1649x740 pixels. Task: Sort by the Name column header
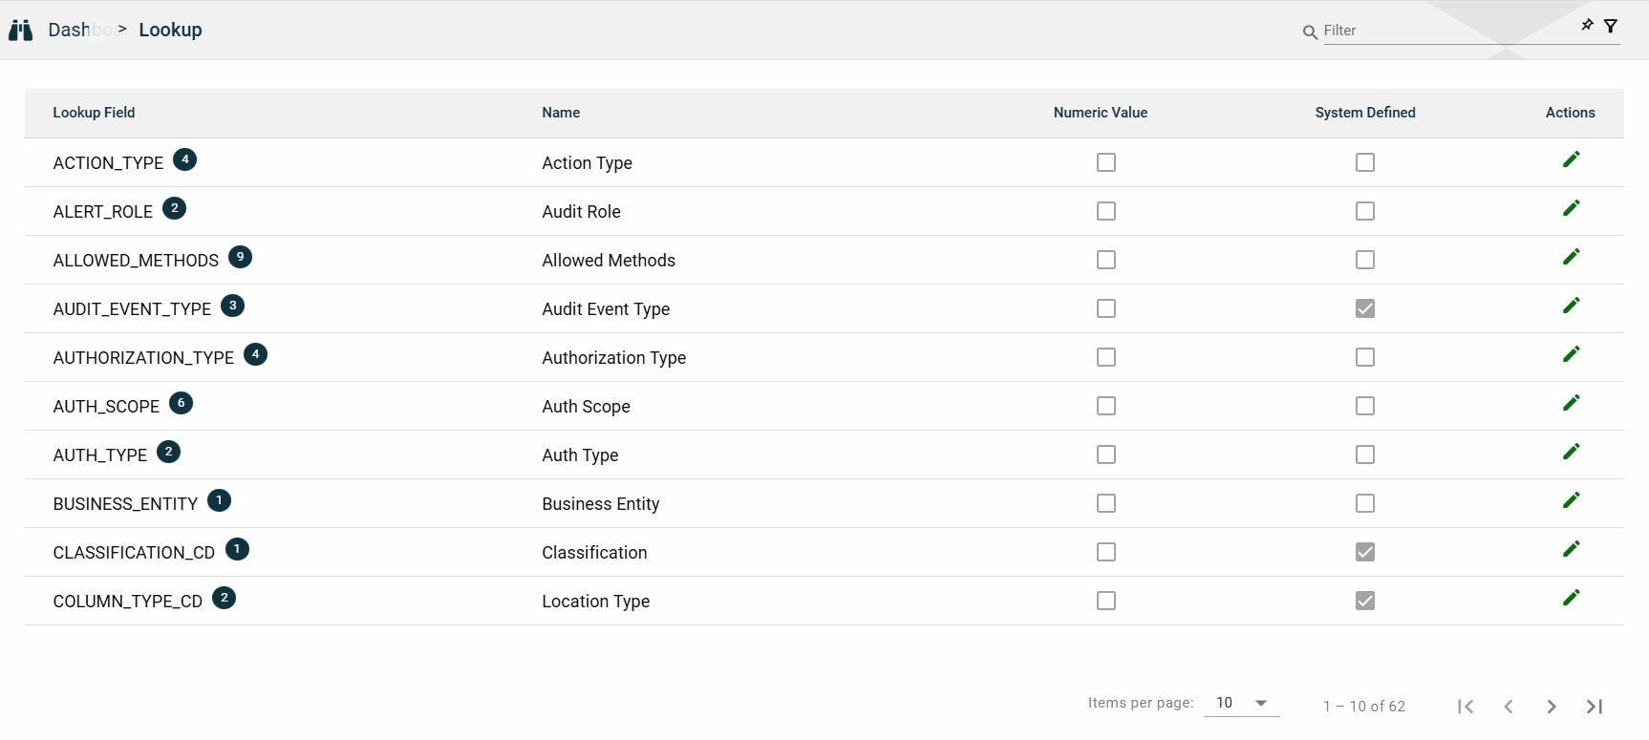tap(561, 113)
